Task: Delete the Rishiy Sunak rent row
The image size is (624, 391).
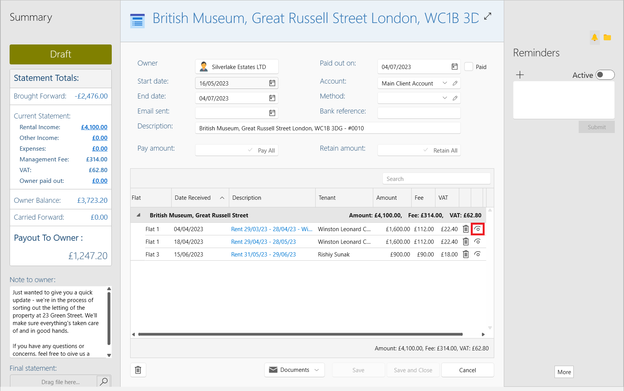Action: [466, 254]
